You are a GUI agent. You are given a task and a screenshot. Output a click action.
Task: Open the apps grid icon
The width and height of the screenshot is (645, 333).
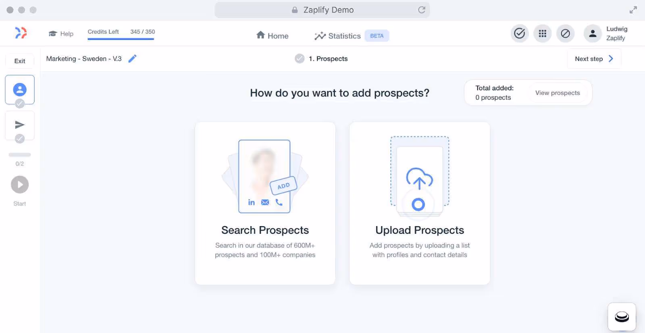[543, 33]
